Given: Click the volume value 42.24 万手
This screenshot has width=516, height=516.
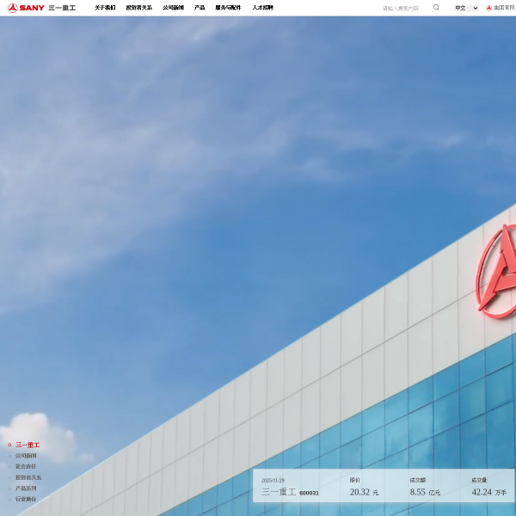Looking at the screenshot, I should tap(489, 492).
